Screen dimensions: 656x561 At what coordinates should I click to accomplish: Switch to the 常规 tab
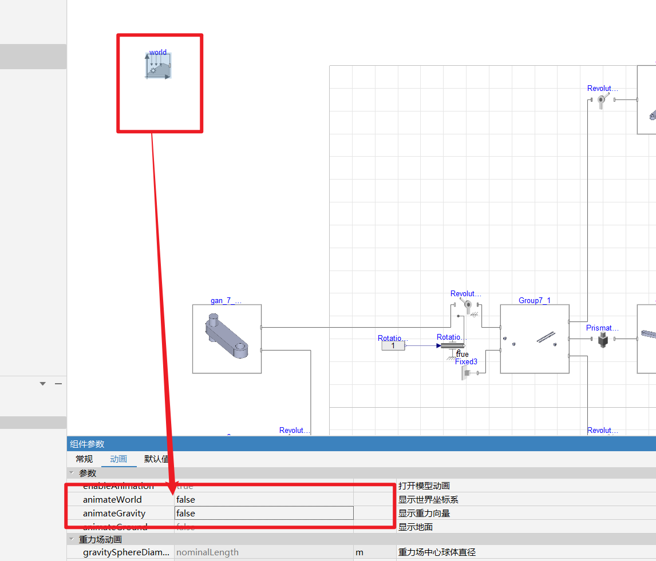[84, 459]
